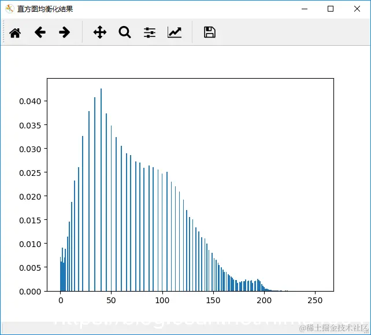Screen dimensions: 371x335
Task: Click the y-axis label 0.025
Action: (x=30, y=173)
